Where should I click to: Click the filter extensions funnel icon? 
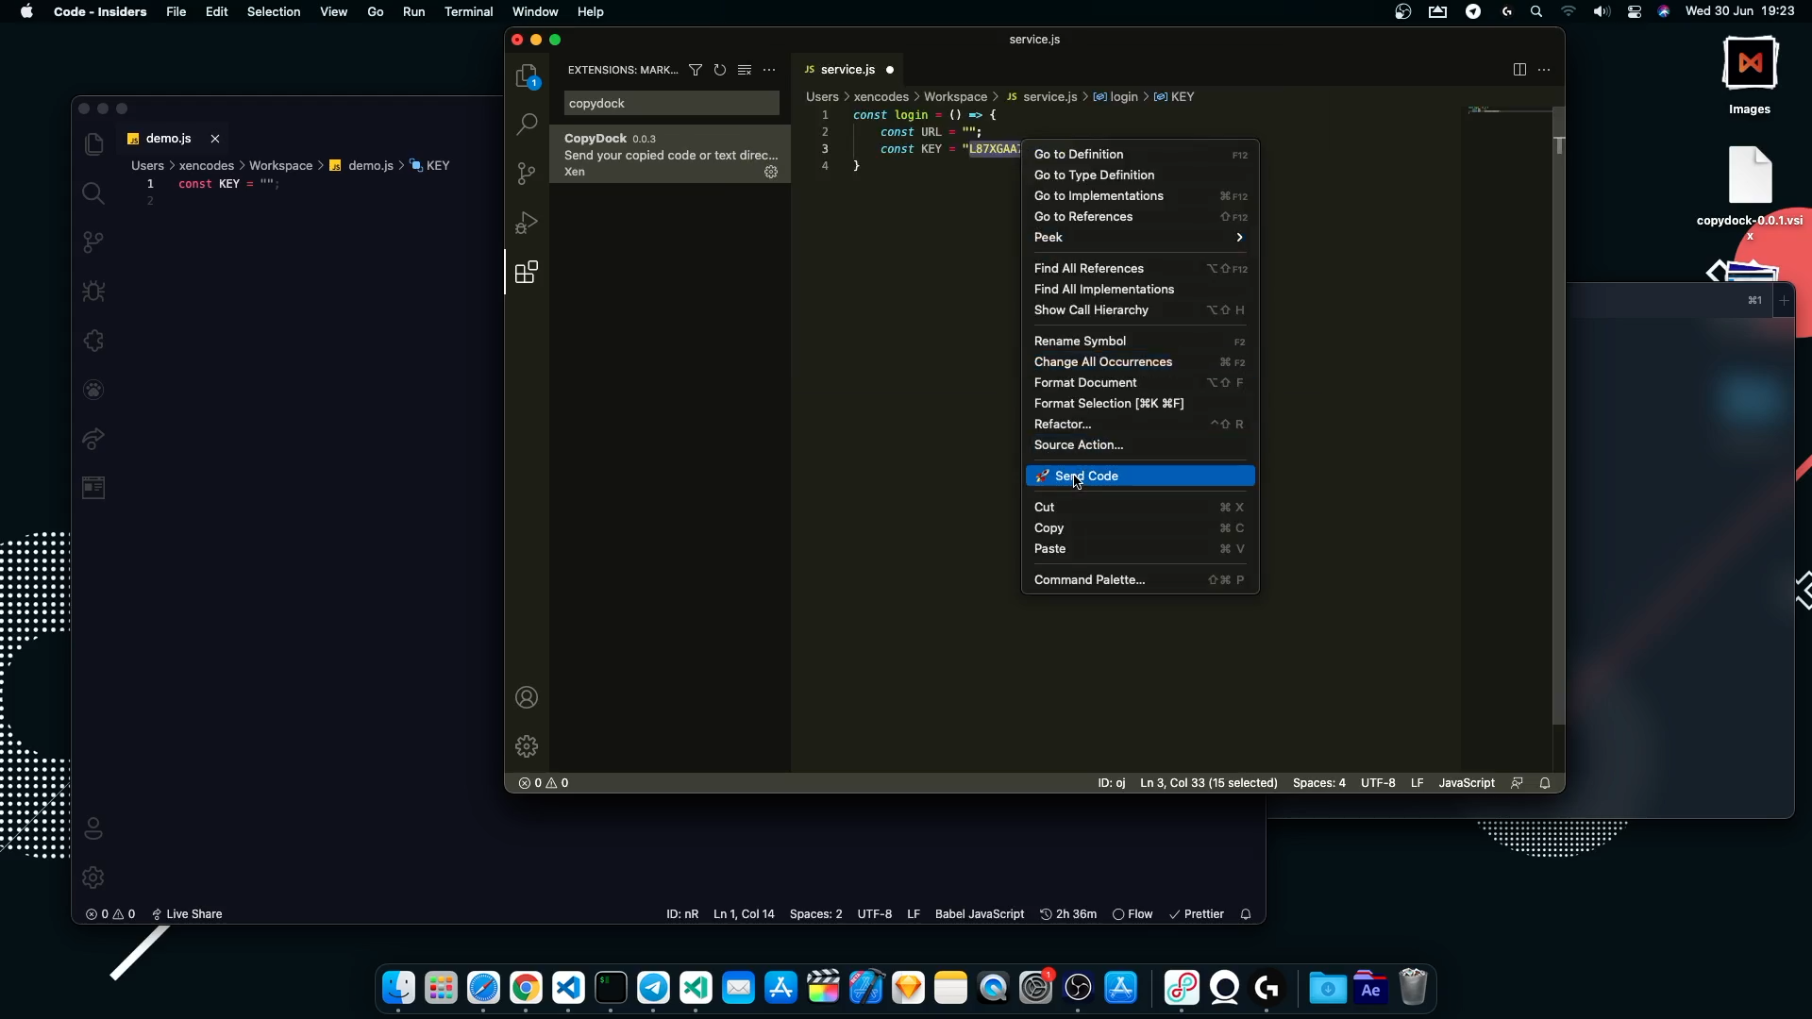coord(696,70)
